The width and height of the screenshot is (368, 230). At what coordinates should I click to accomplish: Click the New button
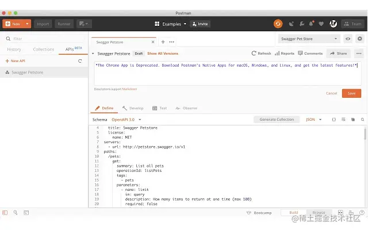tap(13, 24)
